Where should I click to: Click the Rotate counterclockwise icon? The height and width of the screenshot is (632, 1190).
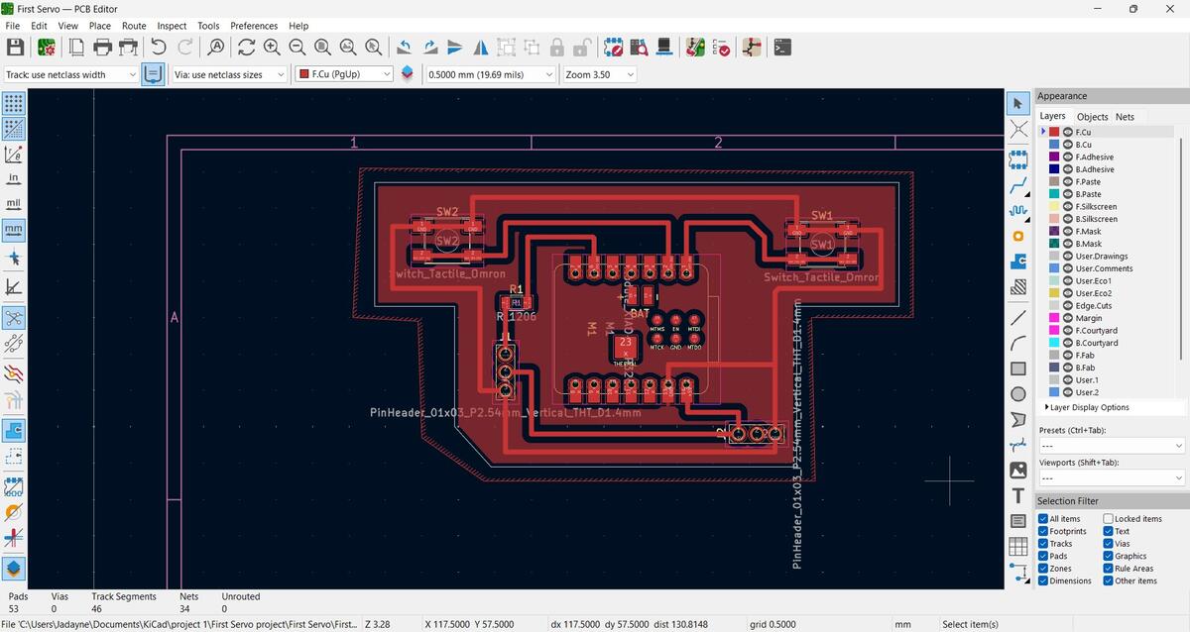click(x=404, y=47)
